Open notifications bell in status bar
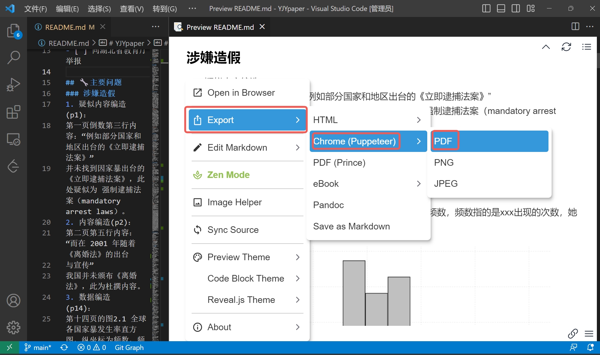 click(x=591, y=347)
